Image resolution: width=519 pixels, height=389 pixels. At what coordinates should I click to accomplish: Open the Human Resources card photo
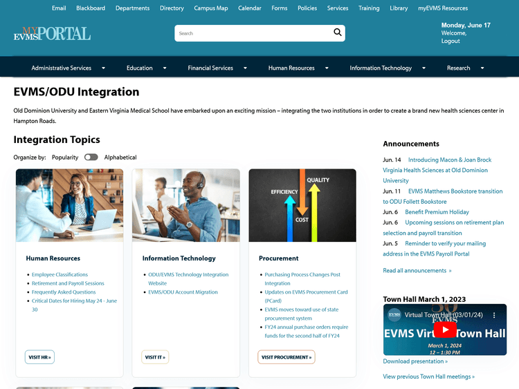point(69,205)
